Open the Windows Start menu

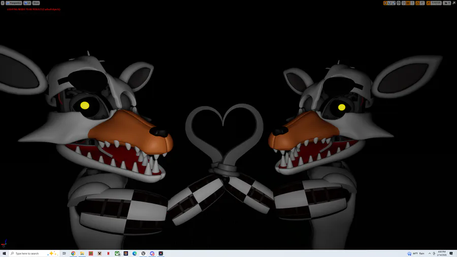(x=4, y=253)
